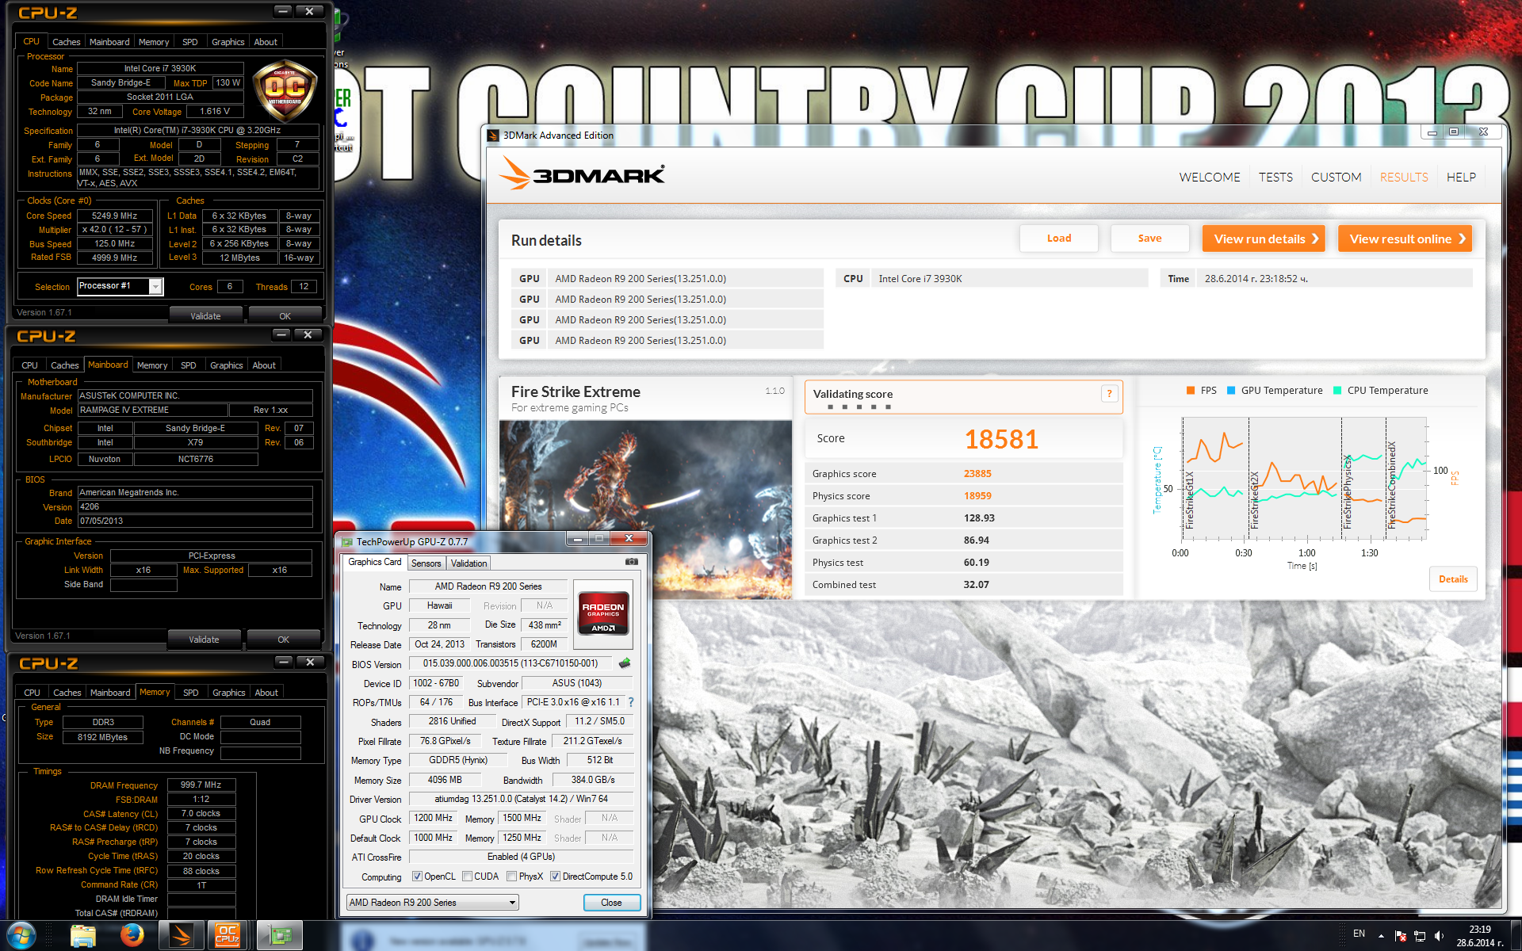
Task: Click the network tray icon
Action: coord(1420,936)
